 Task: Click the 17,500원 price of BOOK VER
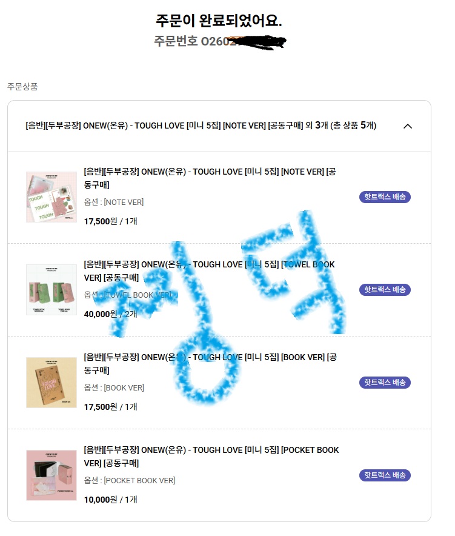tap(101, 407)
